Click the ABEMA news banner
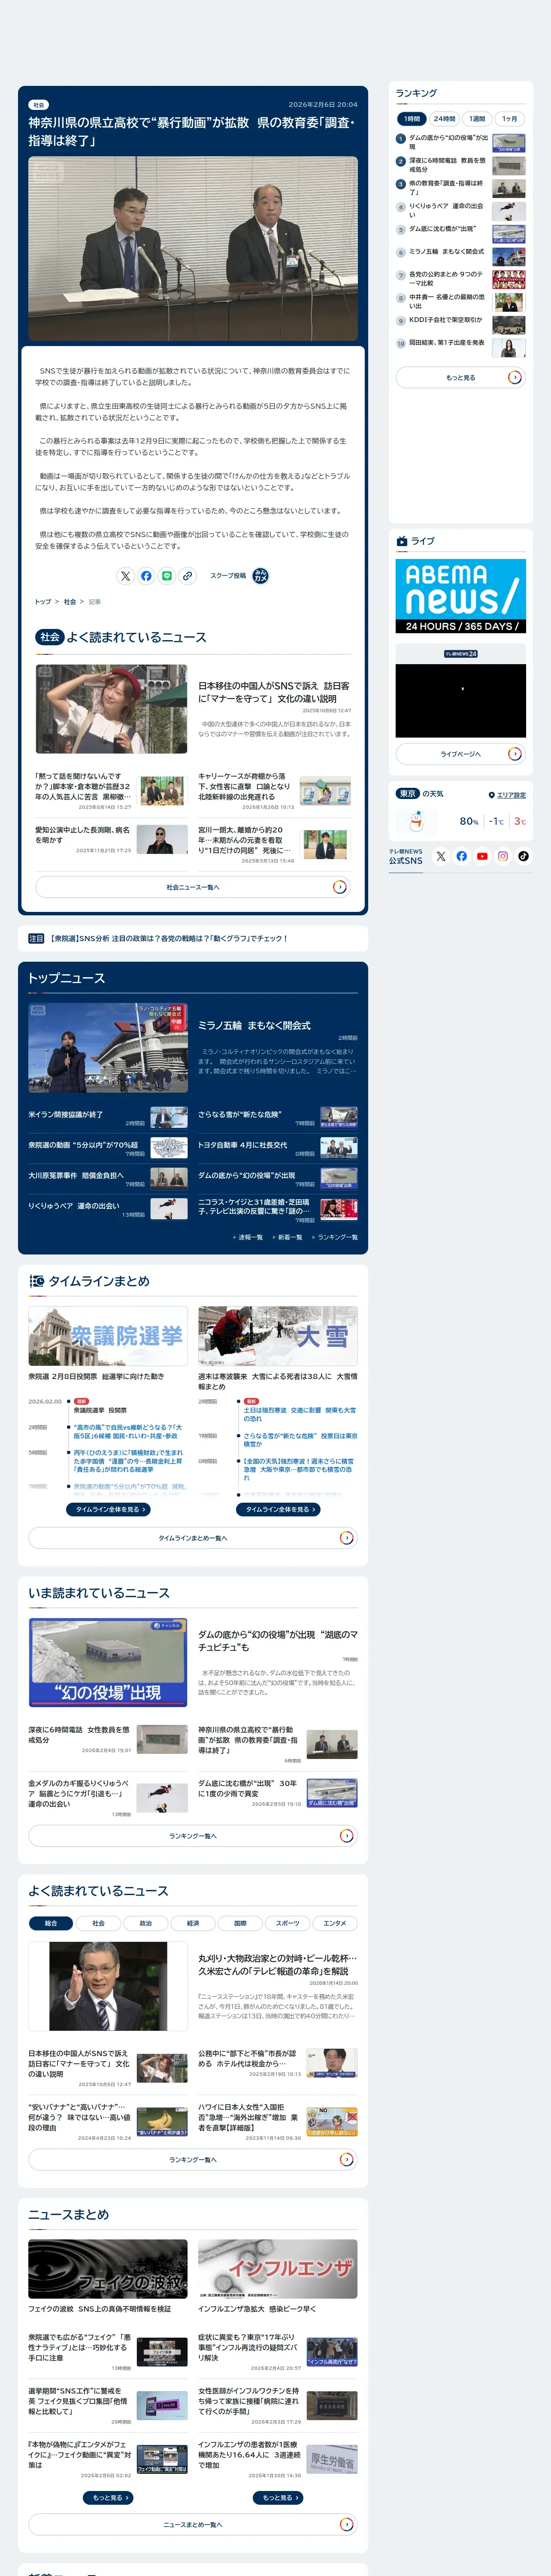Screen dimensions: 551x2576 coord(460,596)
